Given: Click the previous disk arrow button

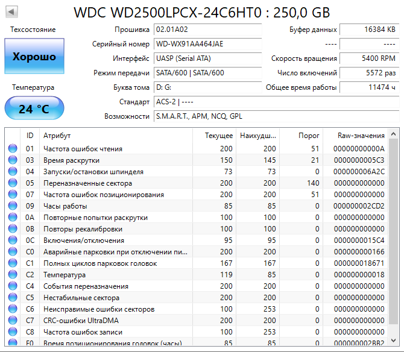Looking at the screenshot, I should 12,12.
